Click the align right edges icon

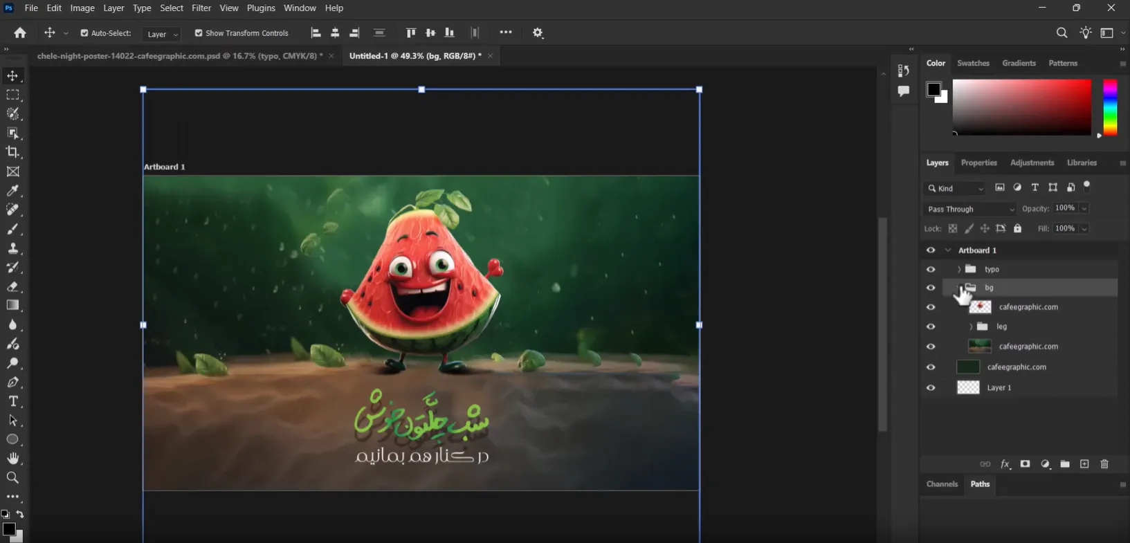point(354,33)
